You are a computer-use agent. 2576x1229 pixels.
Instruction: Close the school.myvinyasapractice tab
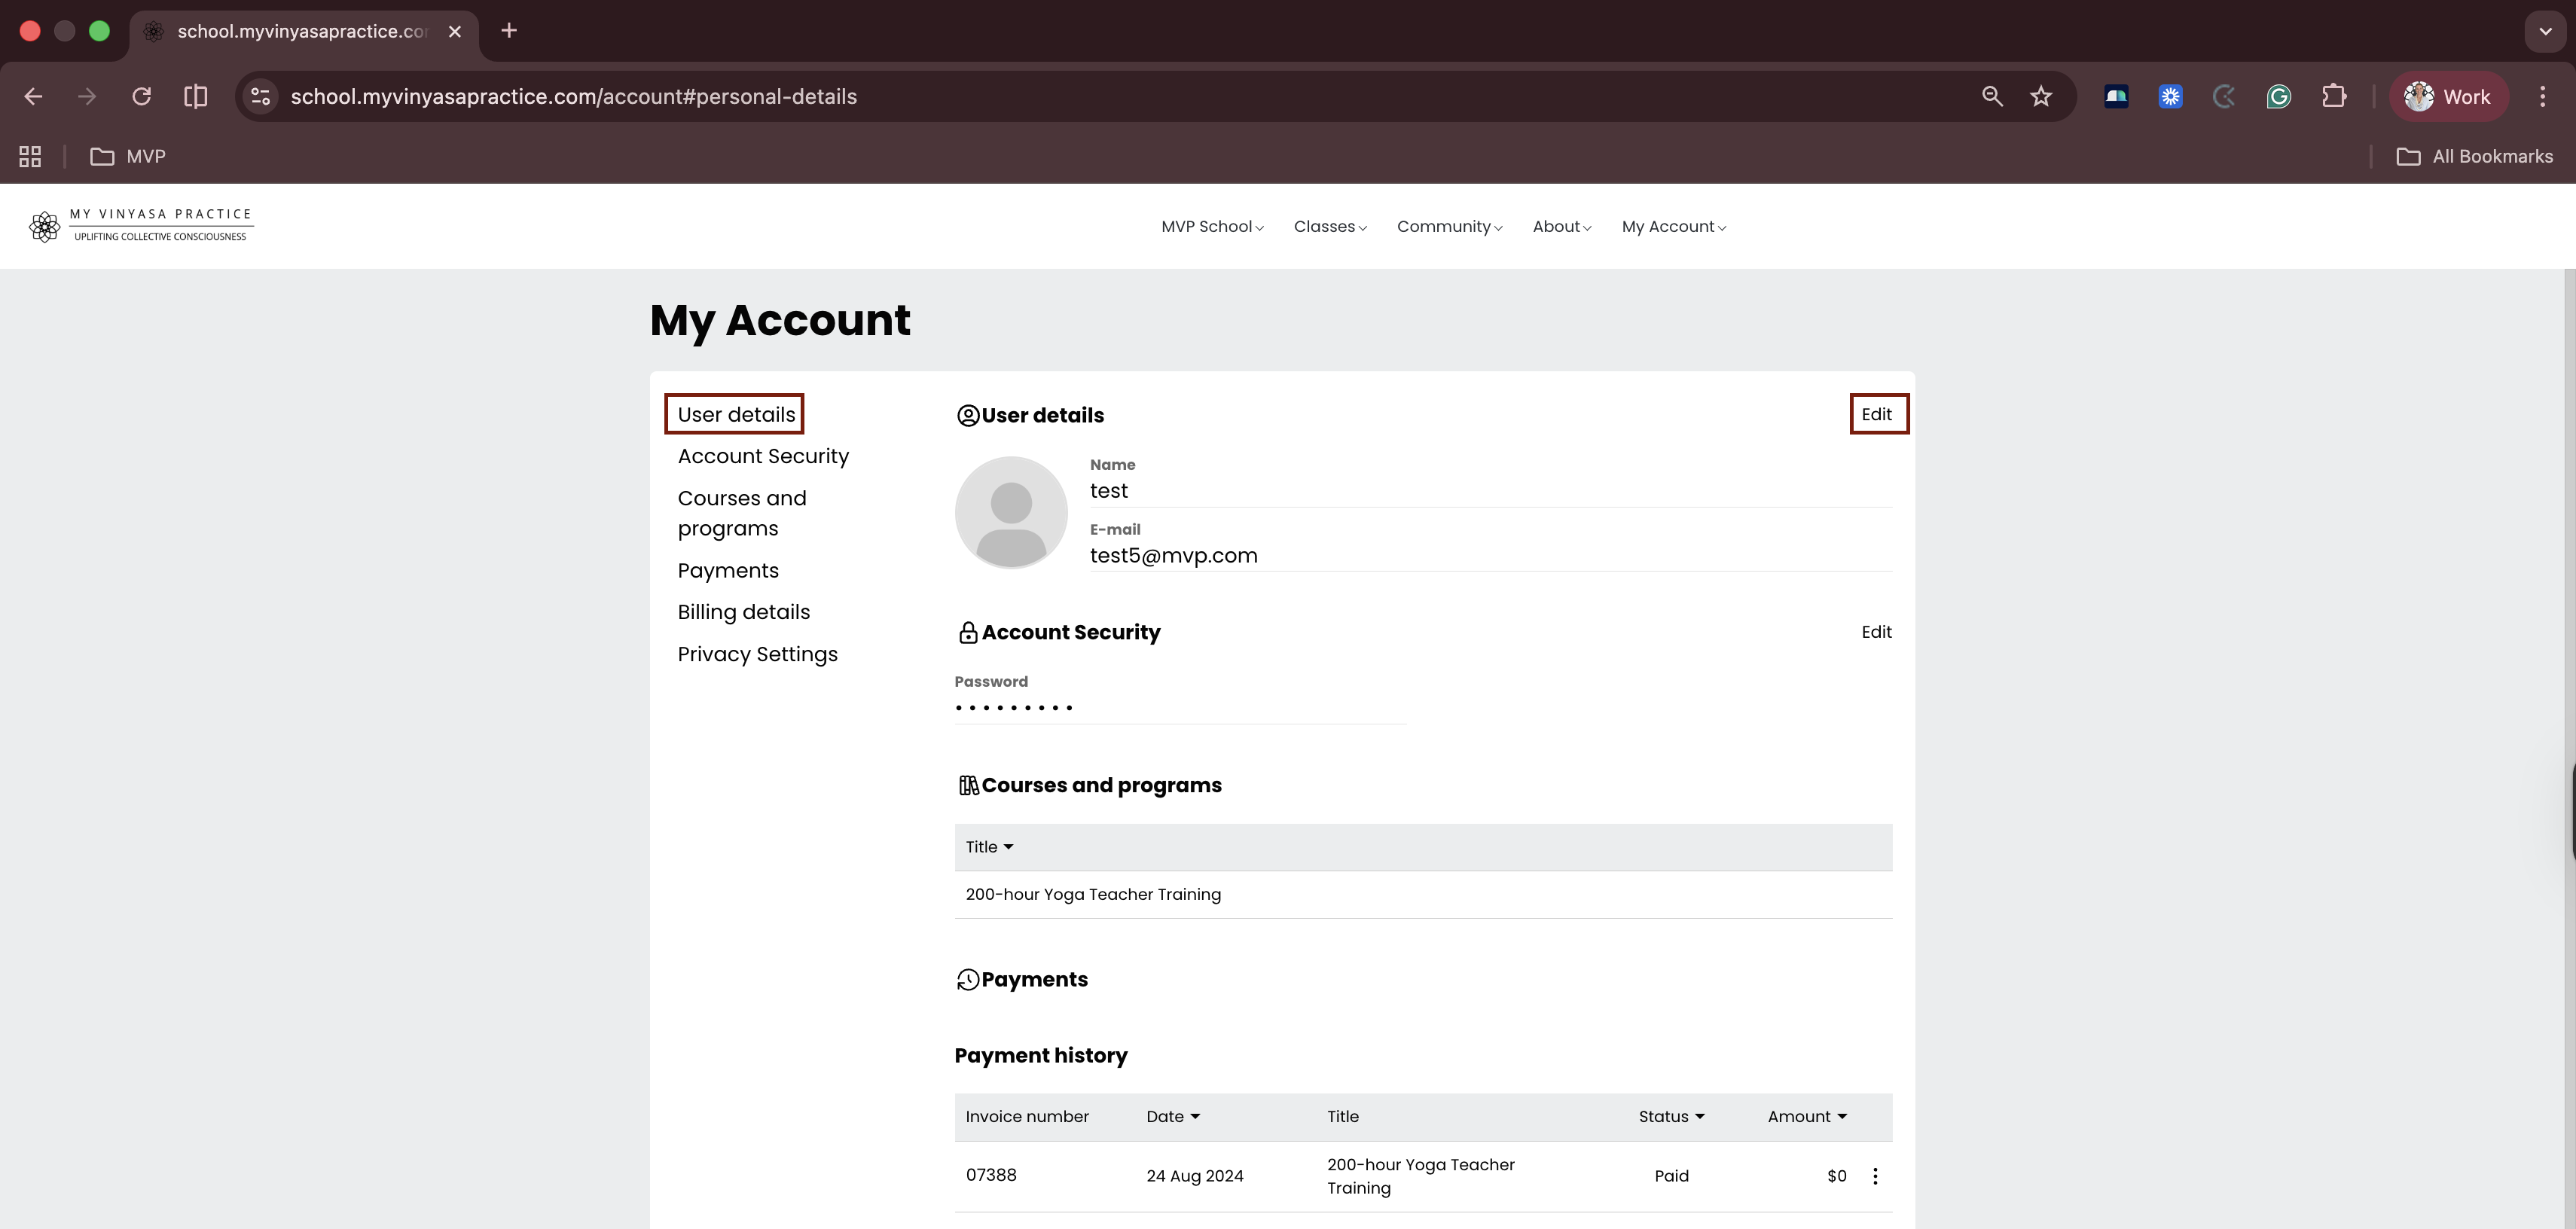click(455, 31)
